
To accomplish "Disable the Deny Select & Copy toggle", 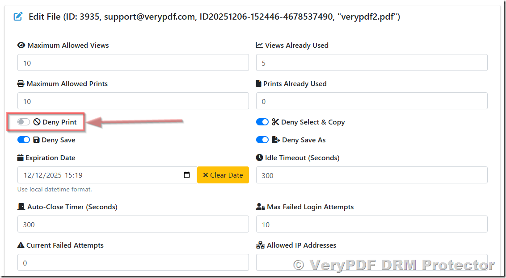I will [262, 121].
